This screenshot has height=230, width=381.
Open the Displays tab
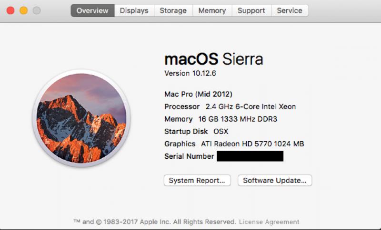click(134, 10)
